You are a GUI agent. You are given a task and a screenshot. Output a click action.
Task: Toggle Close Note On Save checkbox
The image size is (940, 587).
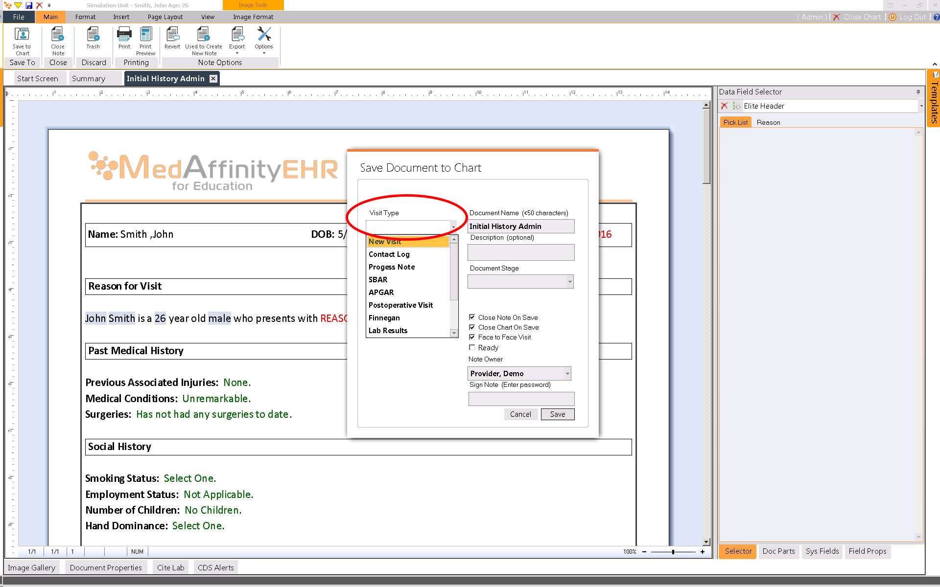point(472,317)
